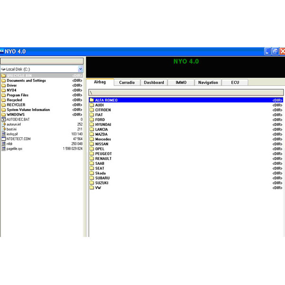The width and height of the screenshot is (285, 285).
Task: Open the NYO4 folder icon
Action: click(x=3, y=90)
